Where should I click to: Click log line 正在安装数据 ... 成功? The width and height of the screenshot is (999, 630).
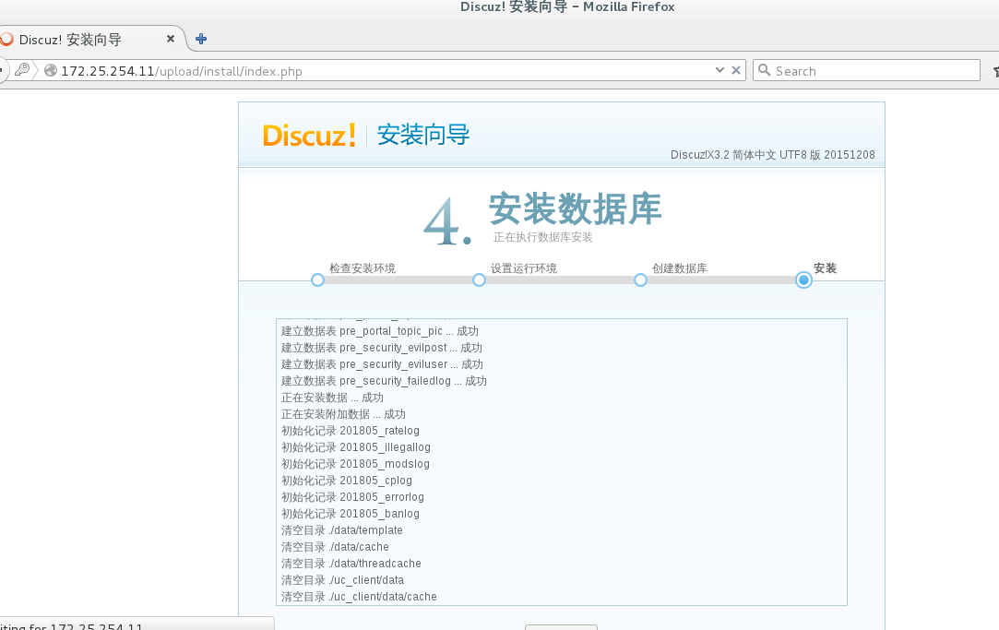pyautogui.click(x=333, y=398)
